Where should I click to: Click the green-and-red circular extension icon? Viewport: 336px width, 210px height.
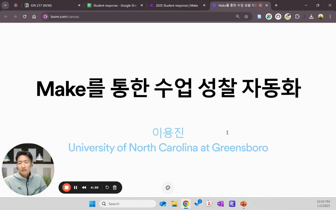269,17
